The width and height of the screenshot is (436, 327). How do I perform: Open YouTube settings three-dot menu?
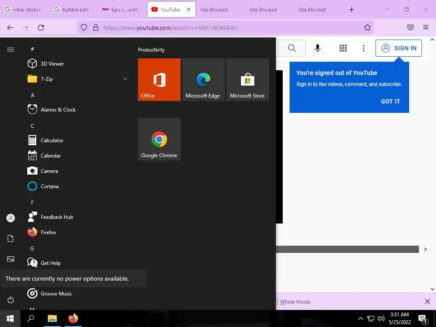(x=364, y=48)
